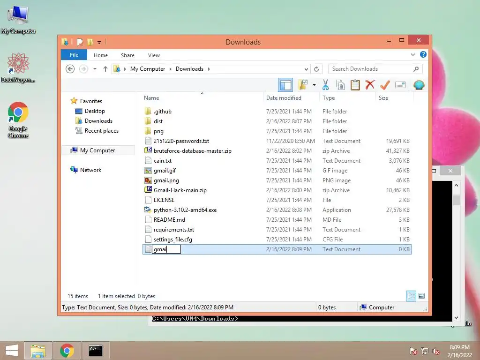This screenshot has width=480, height=360.
Task: Open the Windows Start button
Action: pos(12,351)
